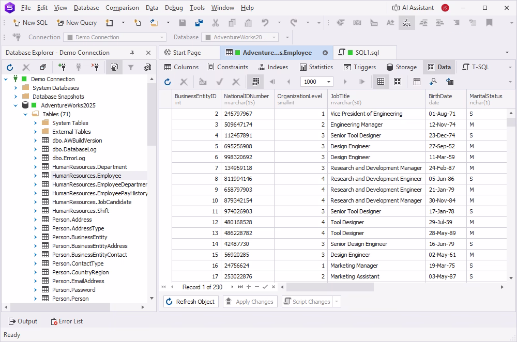Click Collapse All icon in Database Explorer
Screen dimensions: 517x342
click(x=43, y=68)
